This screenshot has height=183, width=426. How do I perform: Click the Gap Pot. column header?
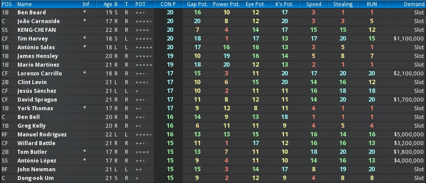197,4
